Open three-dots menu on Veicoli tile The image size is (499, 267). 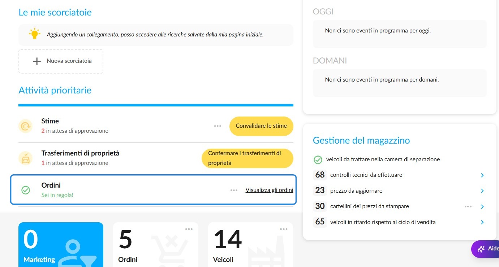pos(284,229)
